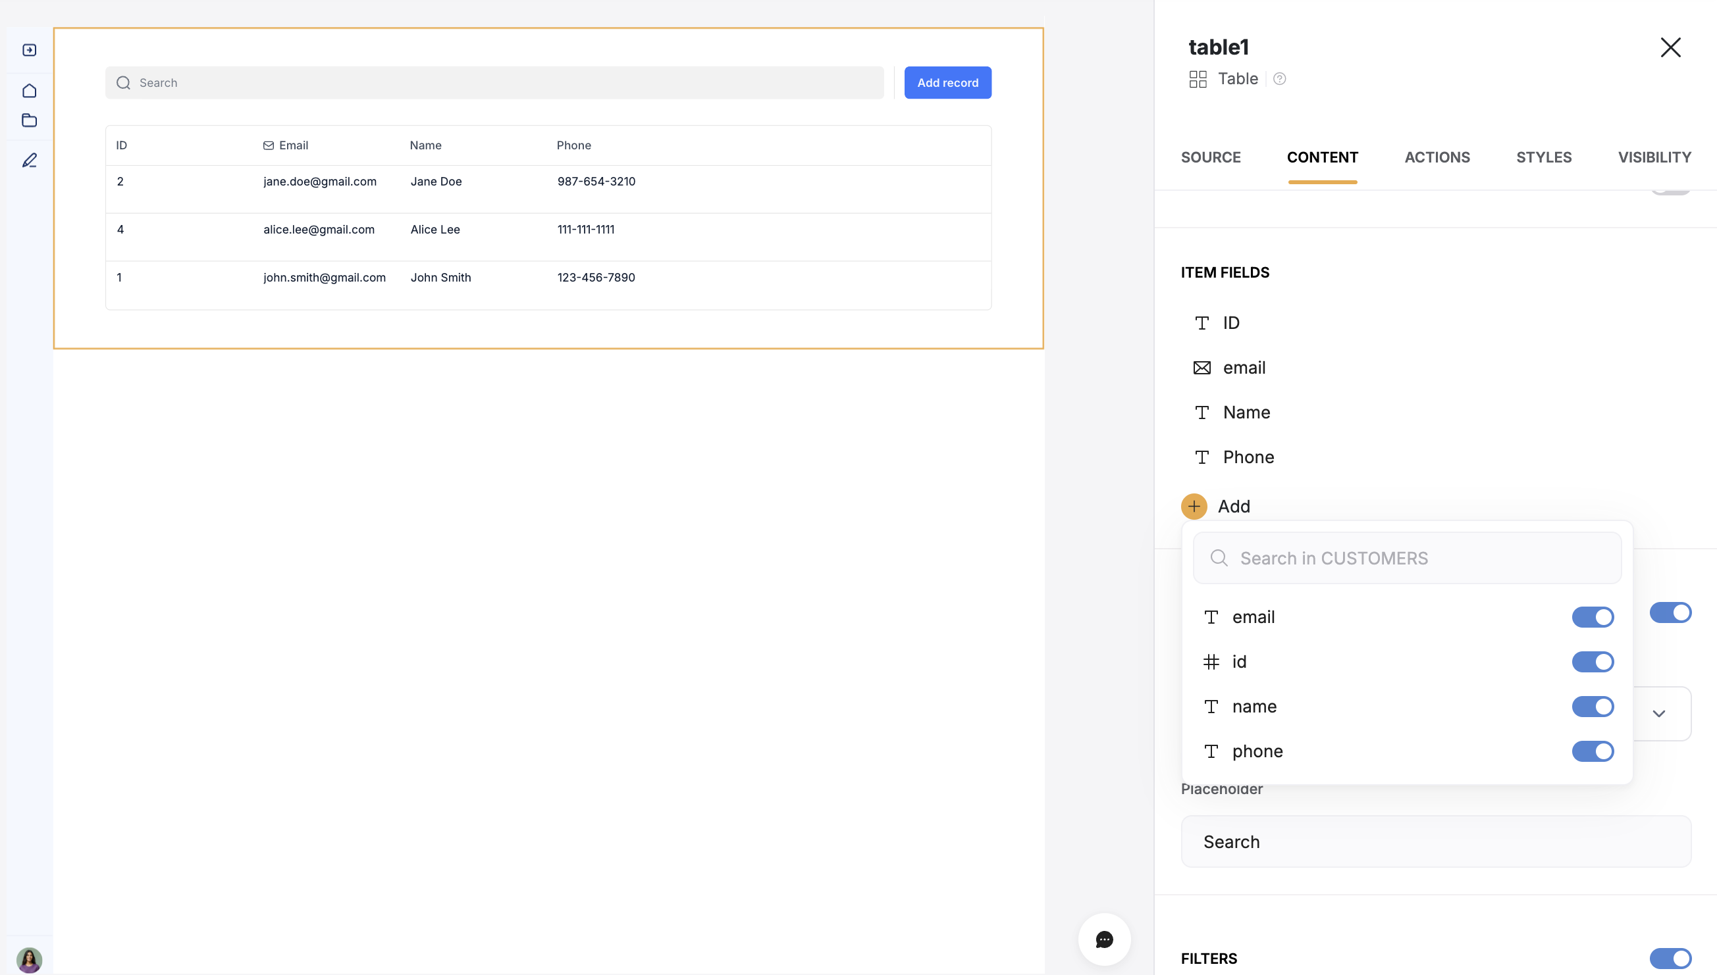Click the Placeholder Search text input
The width and height of the screenshot is (1717, 975).
click(x=1436, y=841)
